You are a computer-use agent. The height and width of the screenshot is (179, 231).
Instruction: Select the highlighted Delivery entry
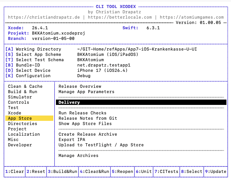coord(141,102)
